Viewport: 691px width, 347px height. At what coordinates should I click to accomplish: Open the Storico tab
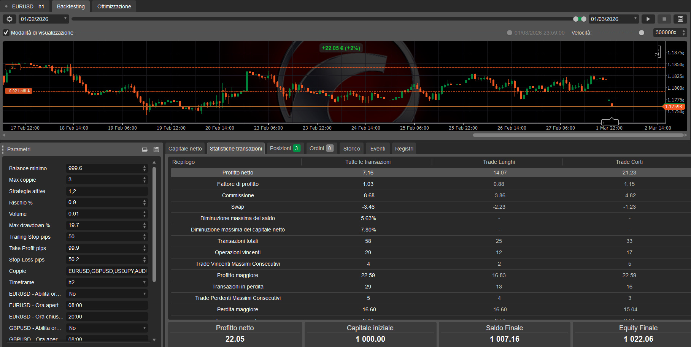pyautogui.click(x=351, y=148)
